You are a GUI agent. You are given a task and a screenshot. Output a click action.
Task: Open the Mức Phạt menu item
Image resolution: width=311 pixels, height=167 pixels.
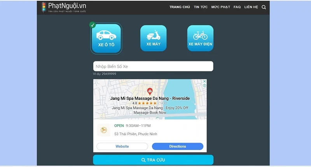tap(220, 7)
